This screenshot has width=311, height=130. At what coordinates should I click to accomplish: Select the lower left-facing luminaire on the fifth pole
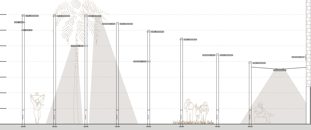tap(140, 61)
